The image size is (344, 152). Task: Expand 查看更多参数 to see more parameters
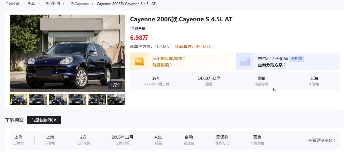coord(322,140)
